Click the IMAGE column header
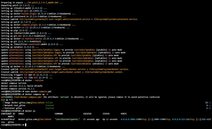The width and height of the screenshot is (212, 129). [x=21, y=114]
